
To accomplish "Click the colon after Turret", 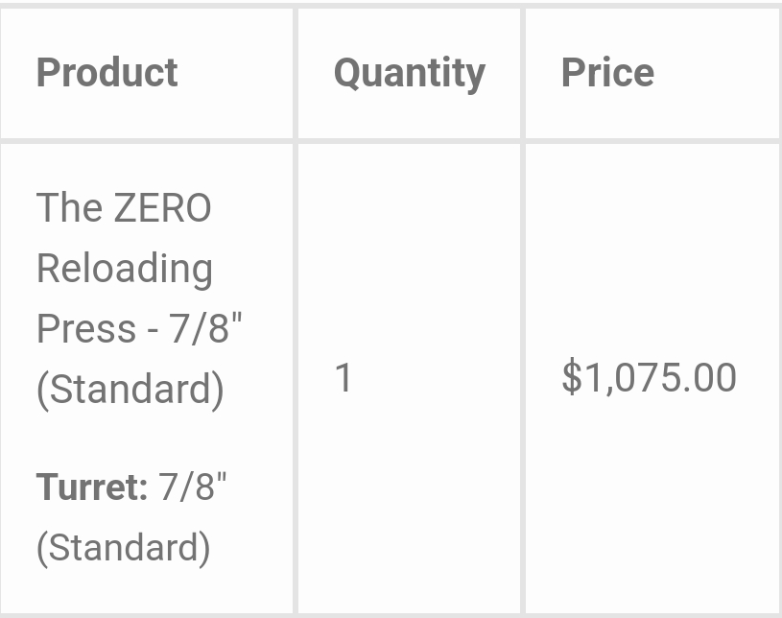I will click(x=144, y=489).
